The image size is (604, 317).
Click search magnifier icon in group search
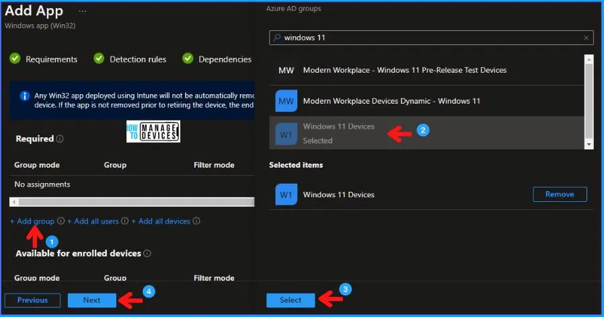point(276,38)
